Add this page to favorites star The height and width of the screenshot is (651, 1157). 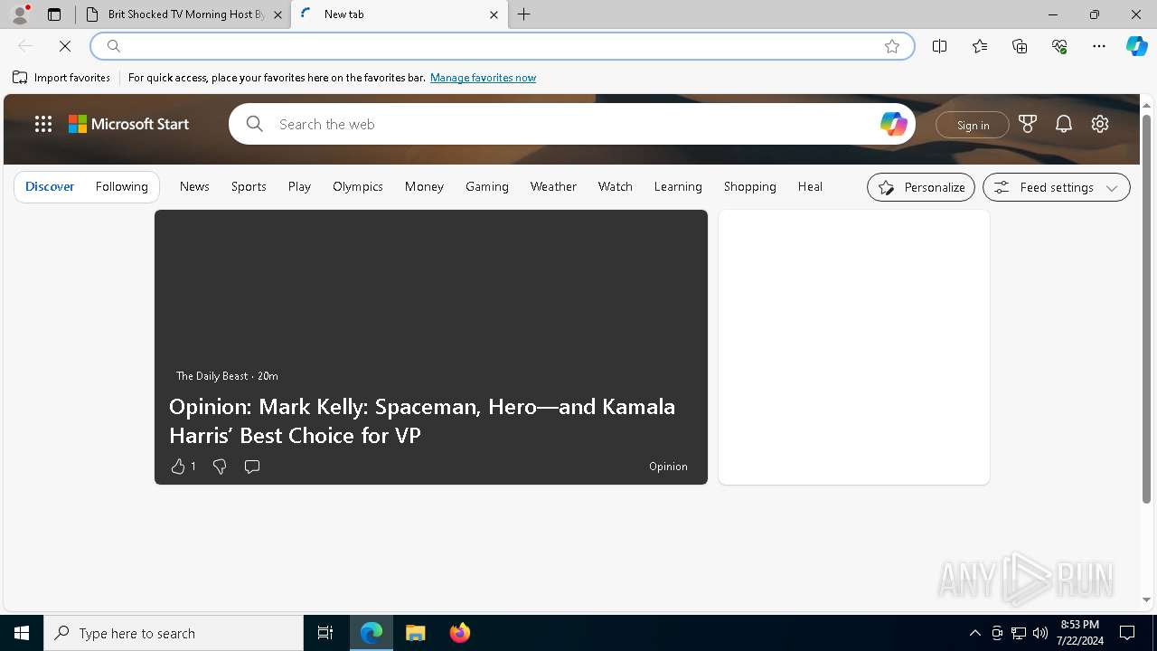(892, 46)
